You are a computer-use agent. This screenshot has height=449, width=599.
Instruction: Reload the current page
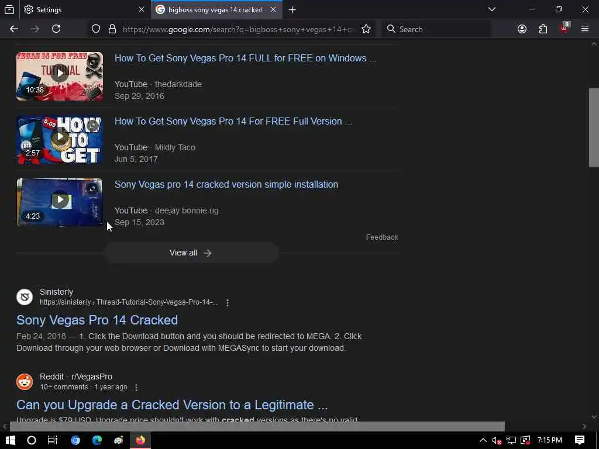tap(56, 29)
